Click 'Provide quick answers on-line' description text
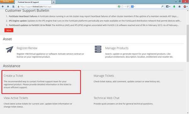Viewport: 189px width, 114px height. pos(123,104)
